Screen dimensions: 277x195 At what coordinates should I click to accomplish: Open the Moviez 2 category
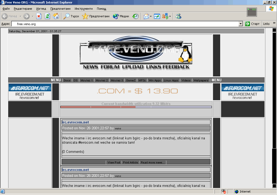pyautogui.click(x=102, y=80)
